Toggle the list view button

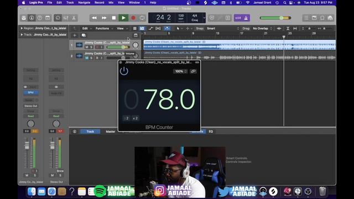[x=142, y=28]
